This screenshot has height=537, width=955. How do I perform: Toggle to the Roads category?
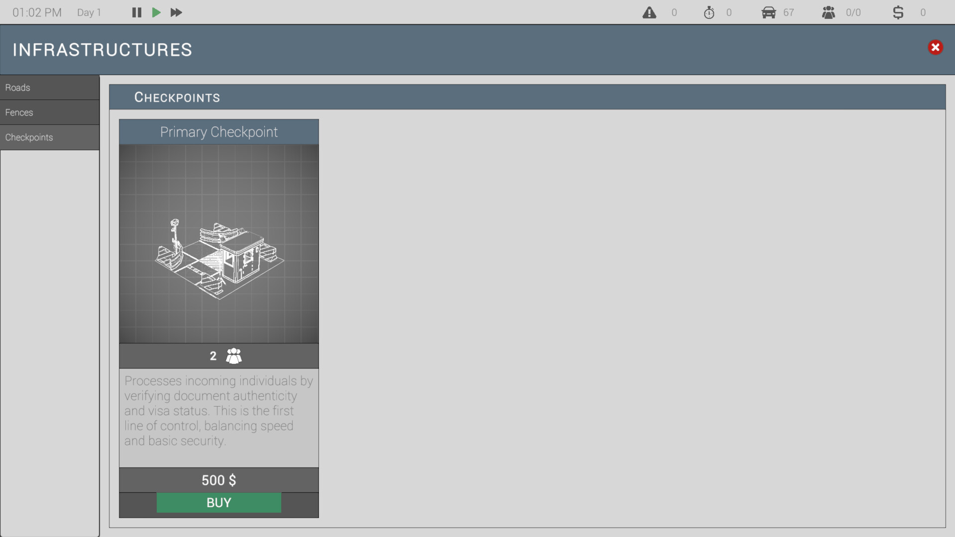(50, 87)
